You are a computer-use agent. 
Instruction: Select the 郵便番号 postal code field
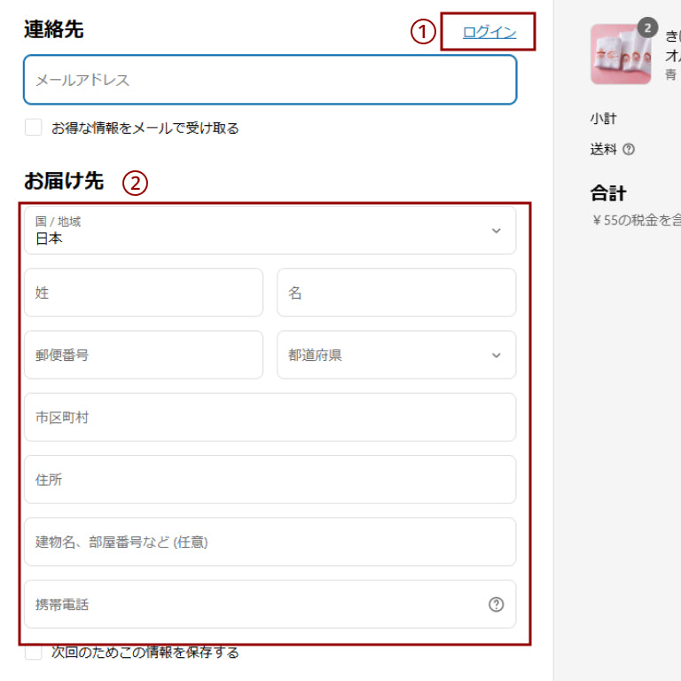pyautogui.click(x=144, y=355)
